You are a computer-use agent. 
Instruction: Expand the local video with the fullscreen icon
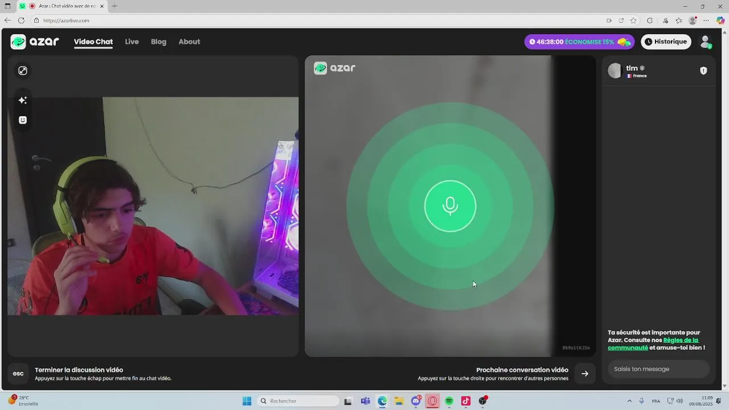pos(23,71)
